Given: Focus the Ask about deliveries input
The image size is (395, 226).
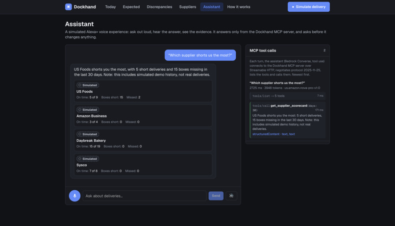Looking at the screenshot, I should [x=145, y=196].
